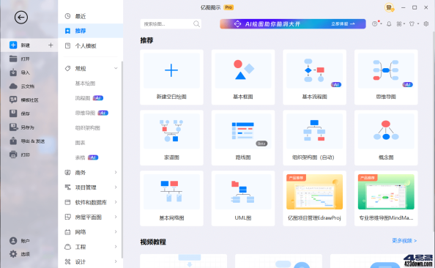The image size is (435, 268).
Task: Click the small plus next to 新建
Action: click(51, 45)
